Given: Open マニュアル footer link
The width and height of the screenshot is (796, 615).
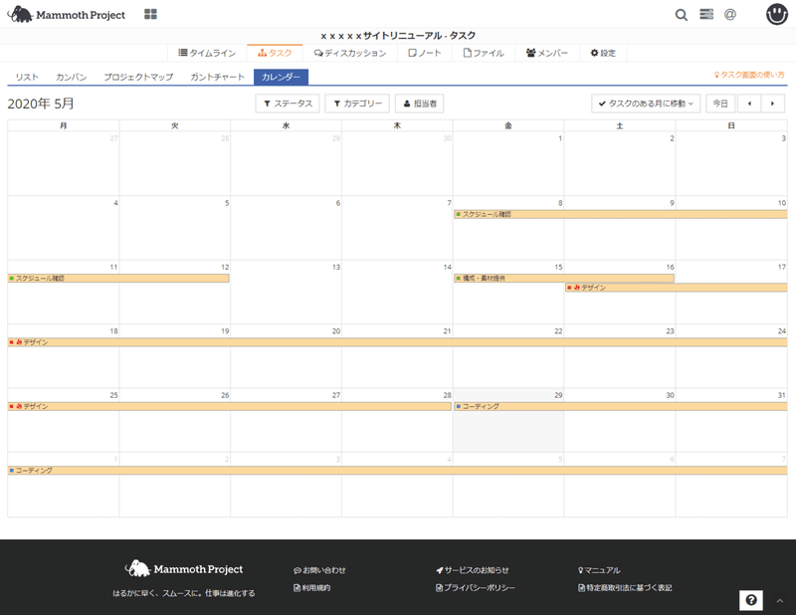Looking at the screenshot, I should 599,570.
